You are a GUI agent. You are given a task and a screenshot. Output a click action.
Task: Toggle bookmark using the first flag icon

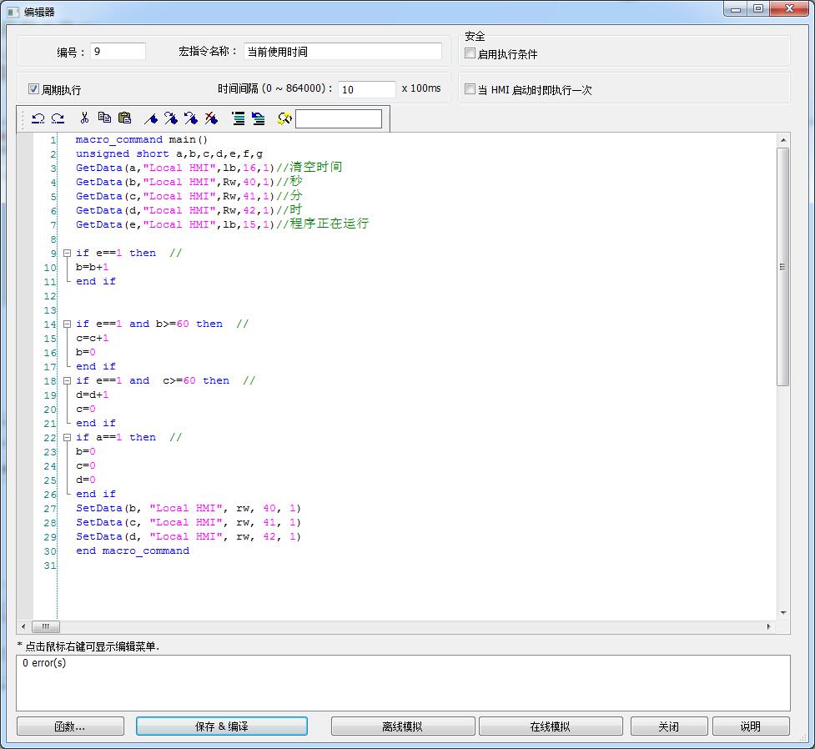[151, 118]
